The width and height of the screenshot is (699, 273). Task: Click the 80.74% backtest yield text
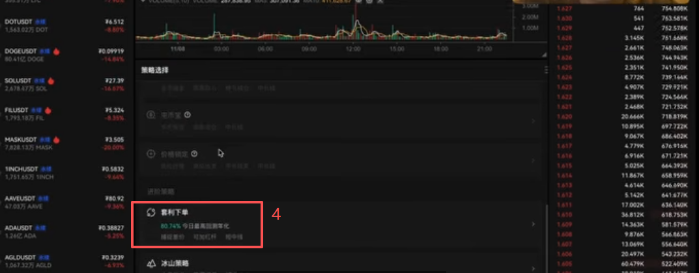(x=170, y=226)
